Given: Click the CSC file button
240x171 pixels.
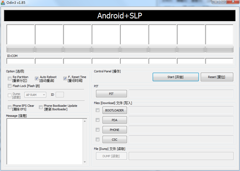Looking at the screenshot, I should click(x=114, y=140).
